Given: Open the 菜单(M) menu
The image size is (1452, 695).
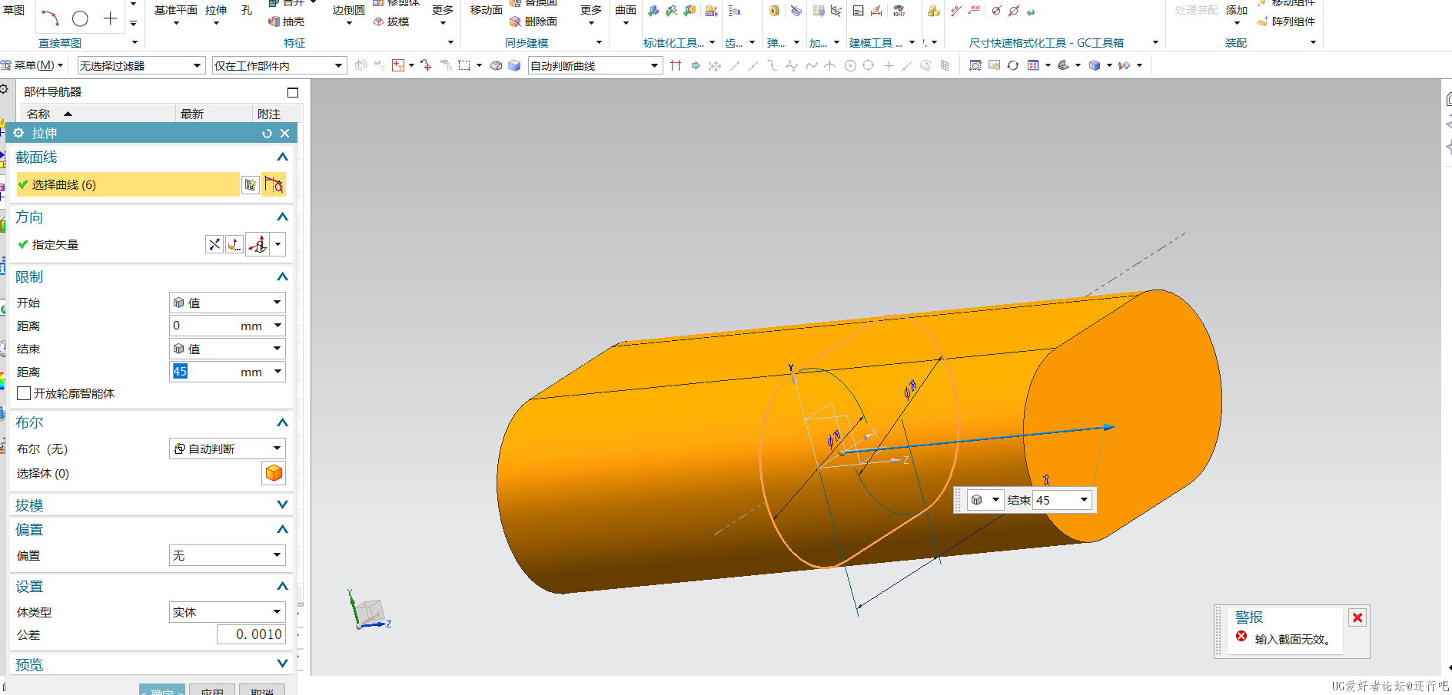Looking at the screenshot, I should tap(33, 65).
